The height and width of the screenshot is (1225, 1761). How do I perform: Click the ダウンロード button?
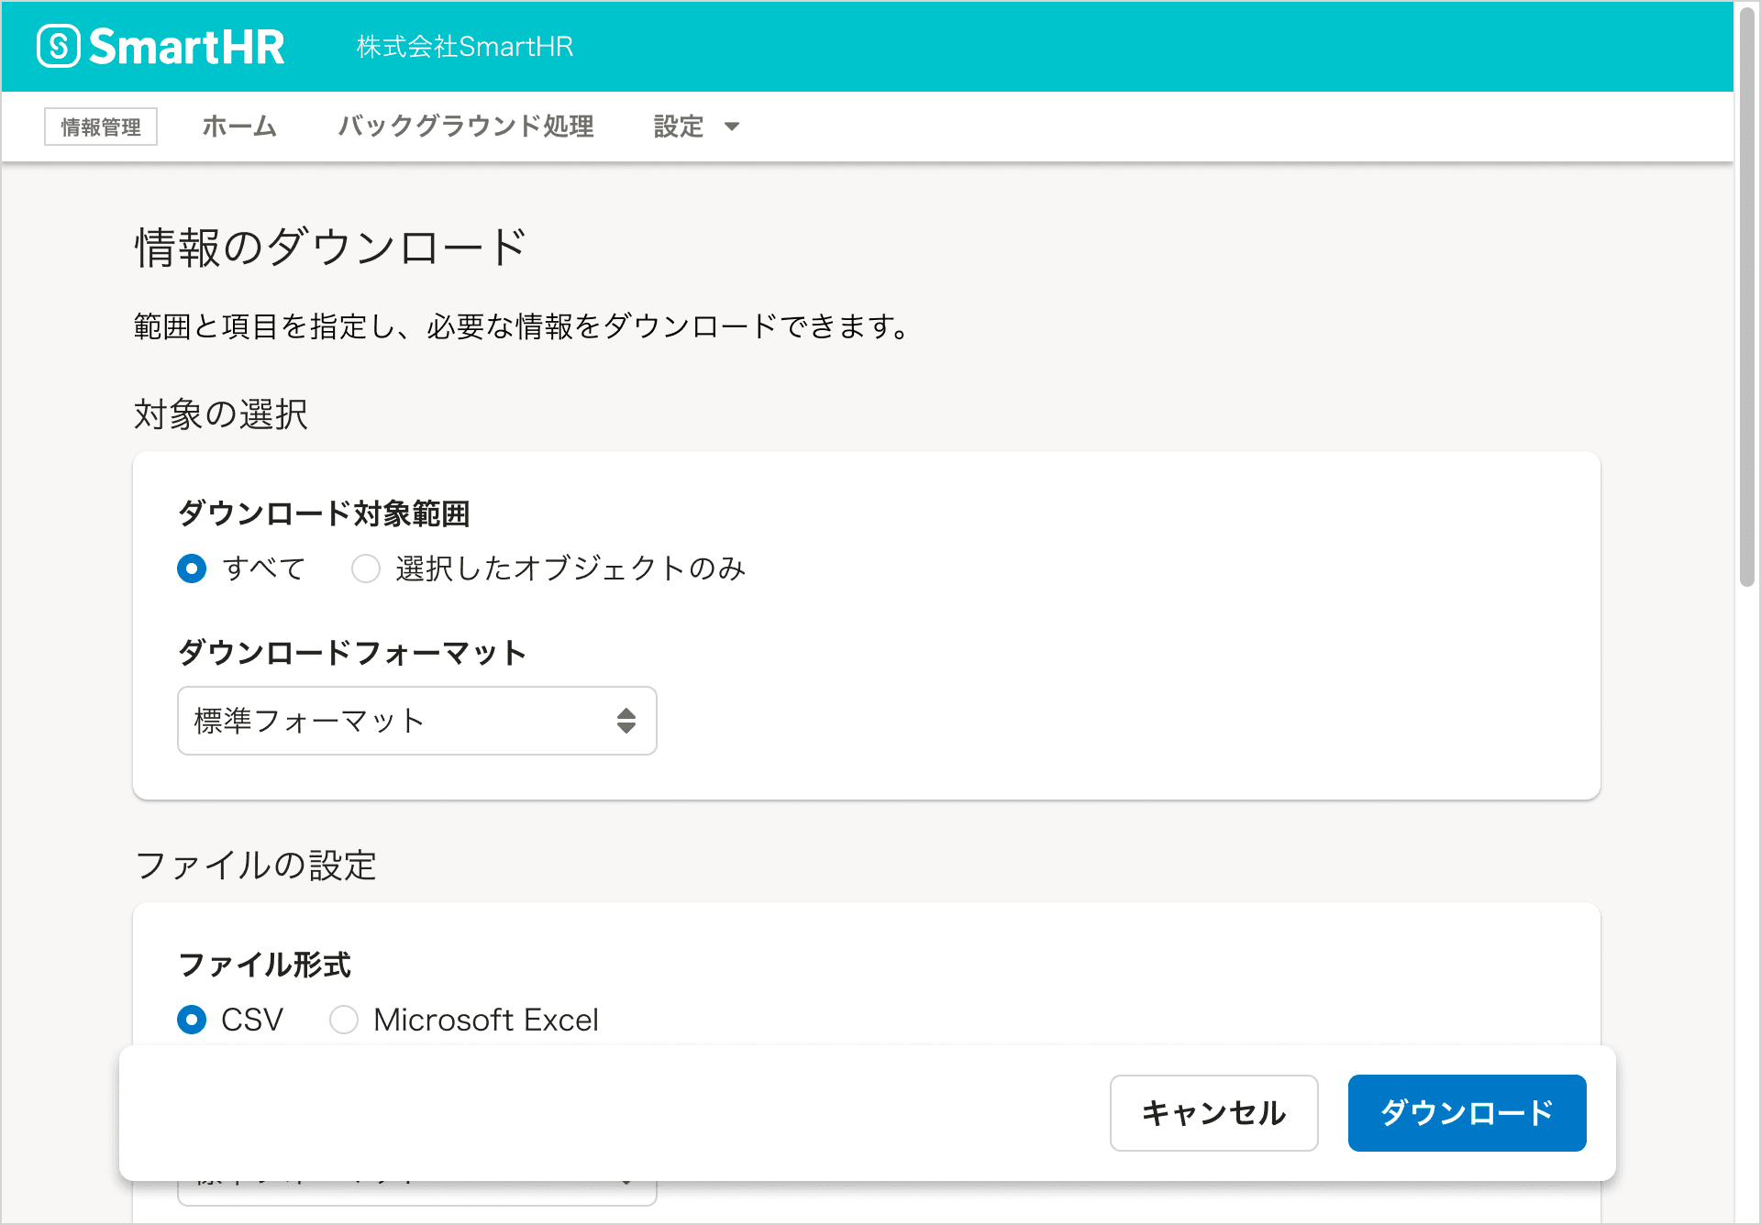(1465, 1112)
